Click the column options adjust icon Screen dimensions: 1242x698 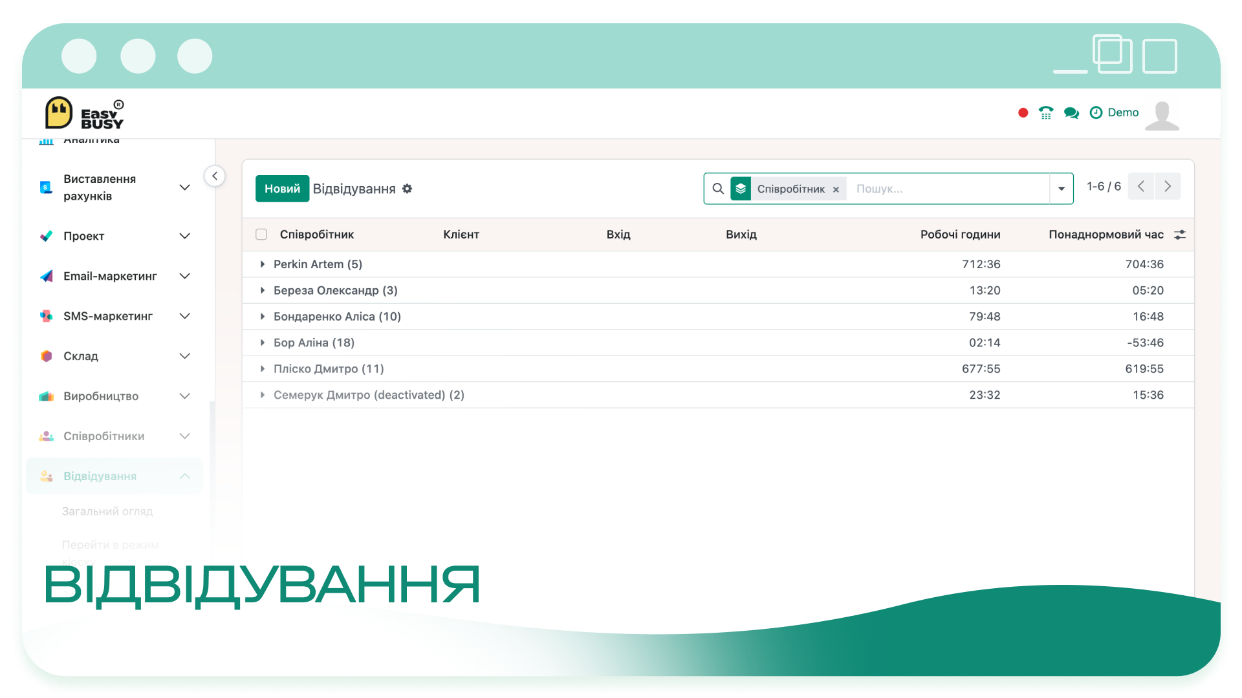click(1180, 235)
